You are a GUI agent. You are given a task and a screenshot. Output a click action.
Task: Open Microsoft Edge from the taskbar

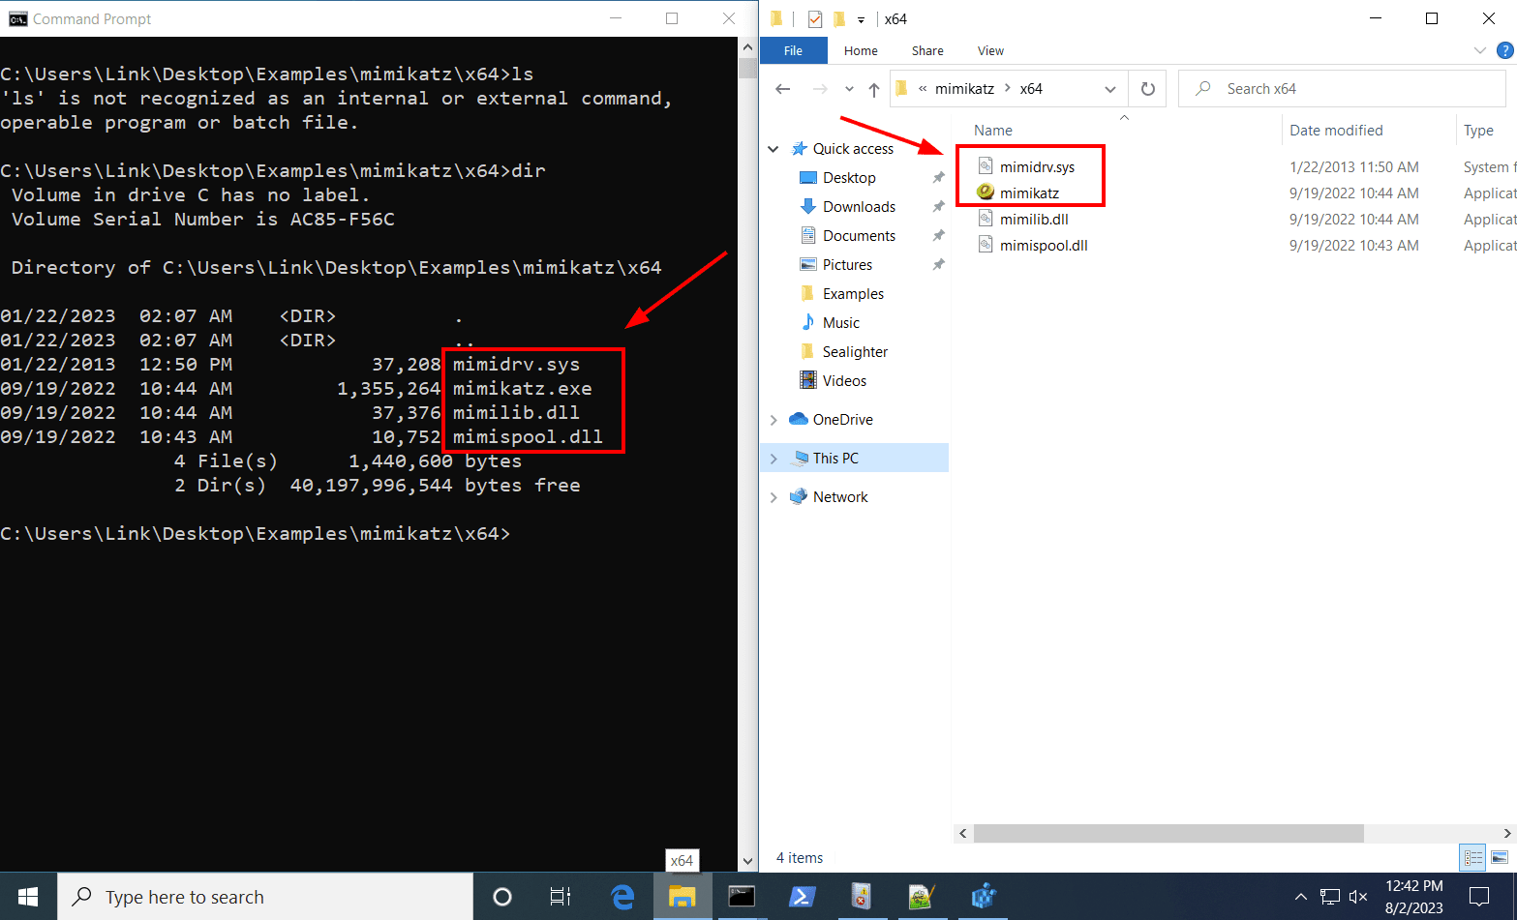(622, 897)
